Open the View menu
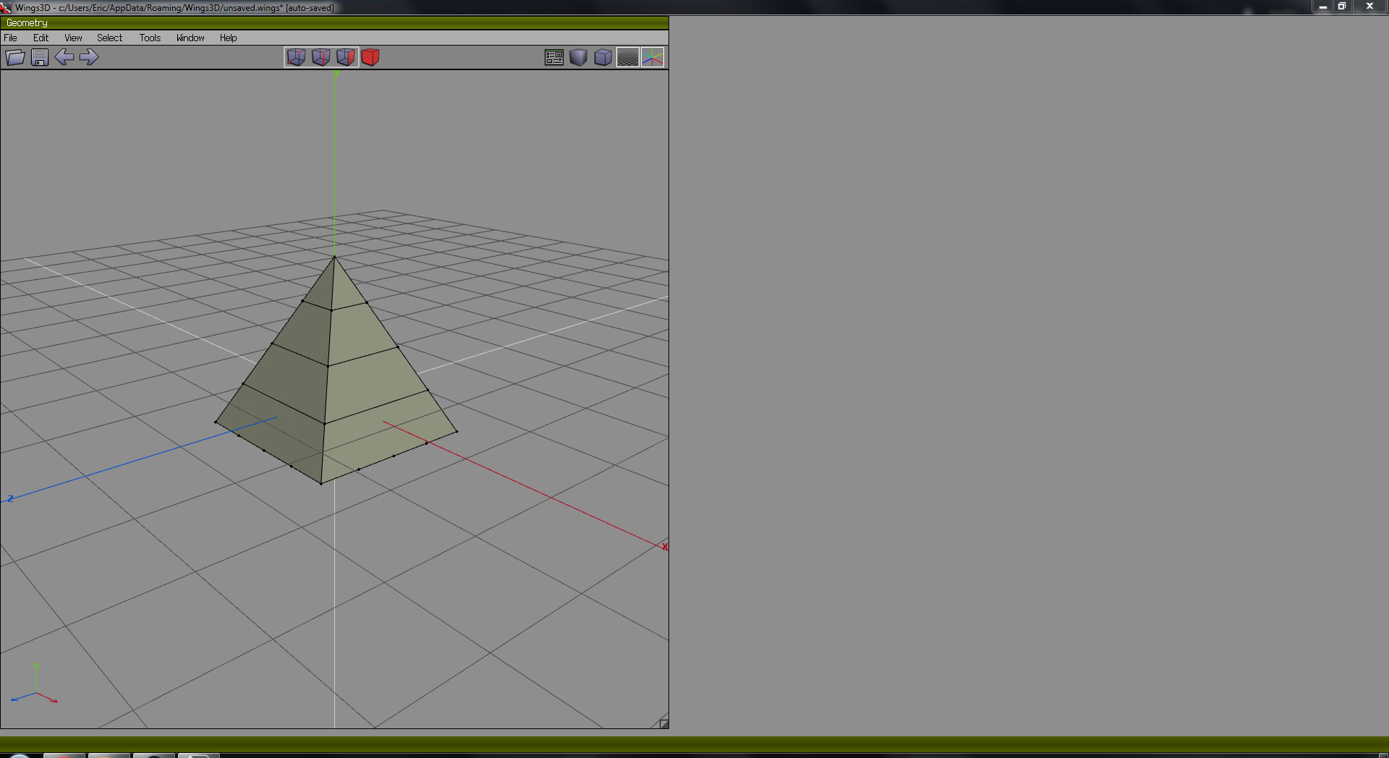 tap(73, 38)
